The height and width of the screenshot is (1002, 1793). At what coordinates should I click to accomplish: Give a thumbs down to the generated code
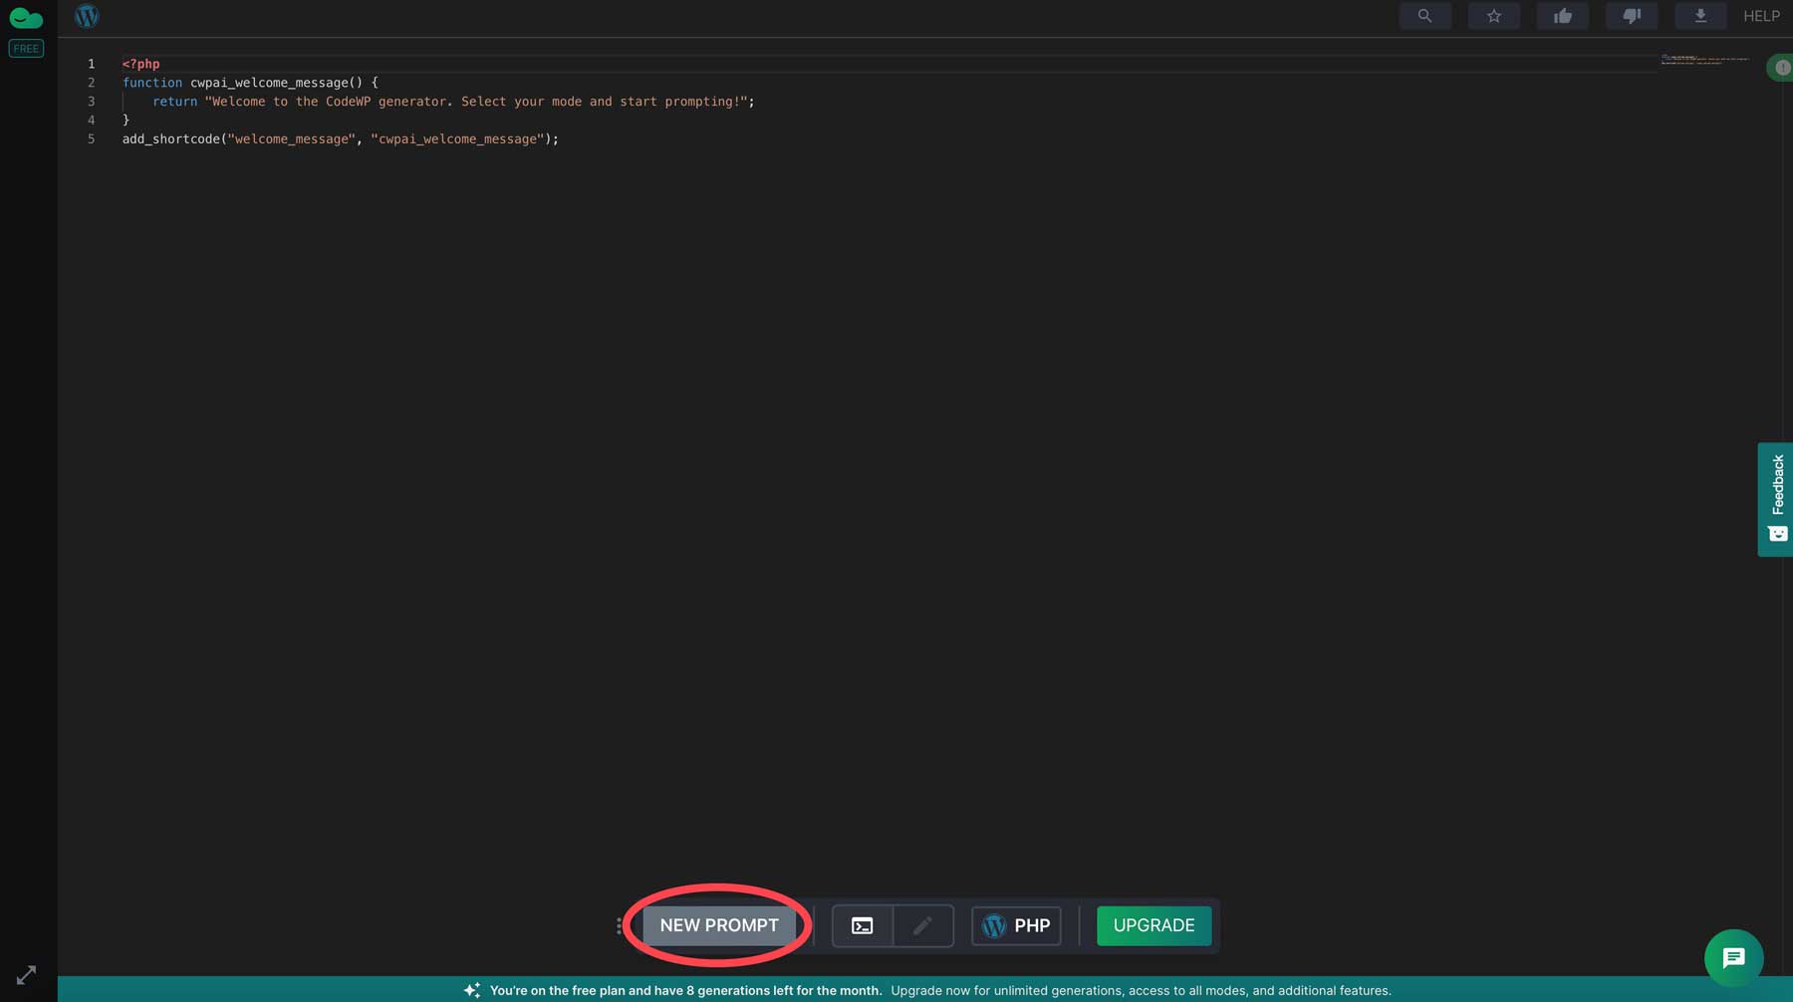[x=1632, y=16]
